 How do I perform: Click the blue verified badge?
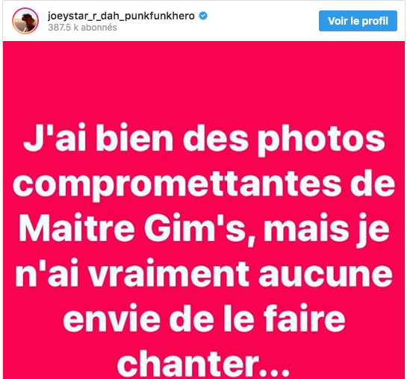pyautogui.click(x=203, y=16)
